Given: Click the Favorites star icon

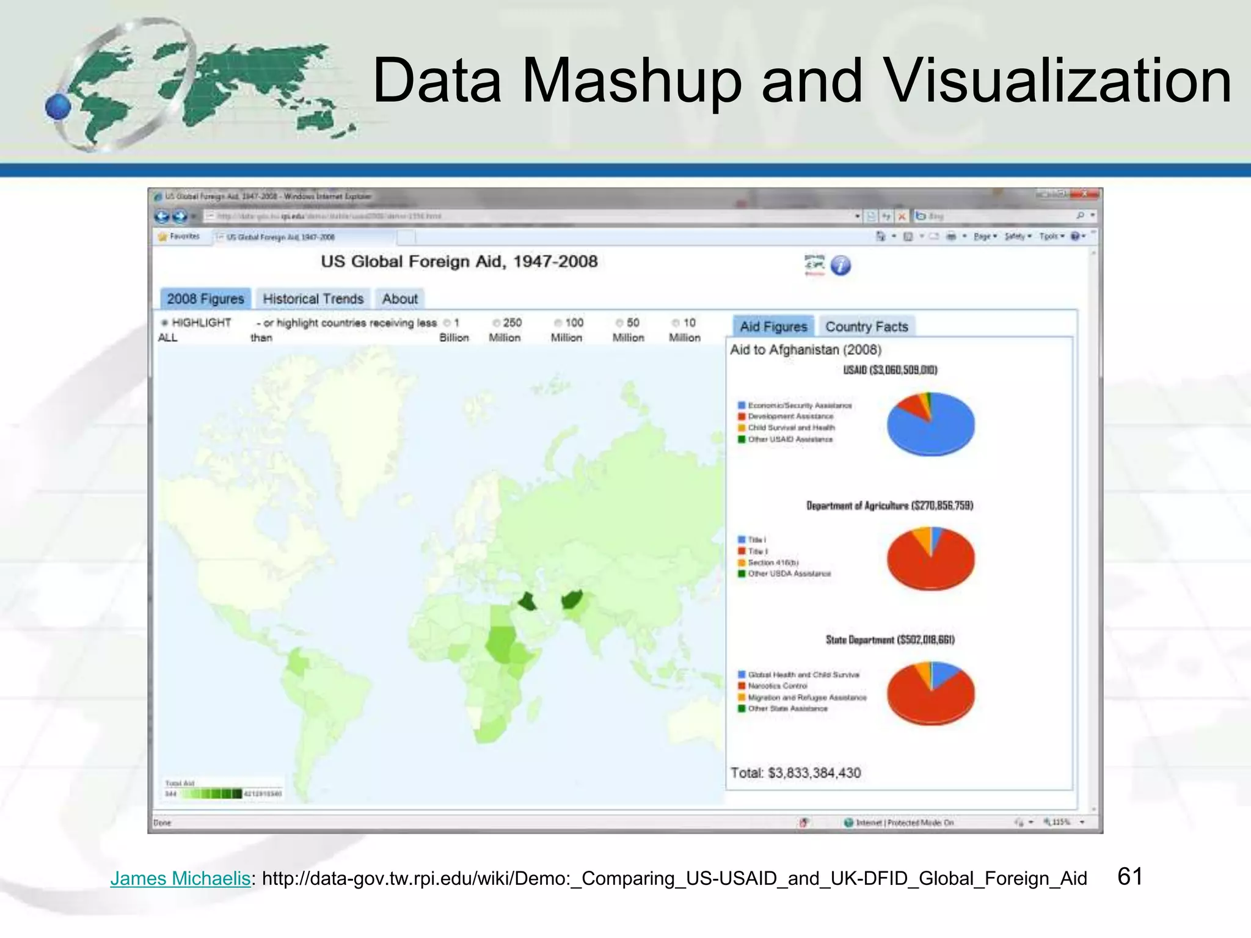Looking at the screenshot, I should tap(162, 236).
